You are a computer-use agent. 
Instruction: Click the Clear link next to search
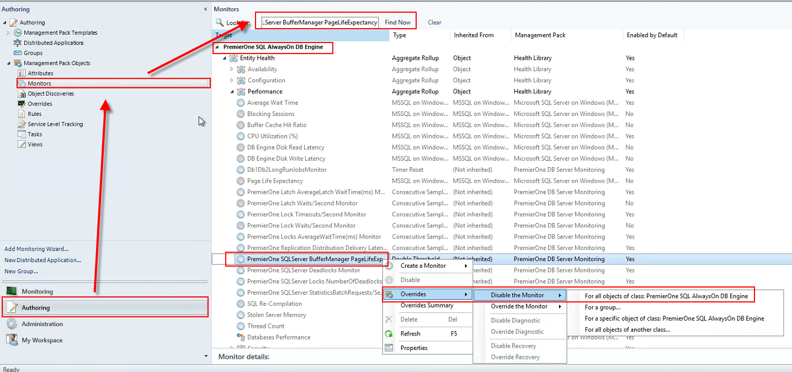(x=434, y=23)
